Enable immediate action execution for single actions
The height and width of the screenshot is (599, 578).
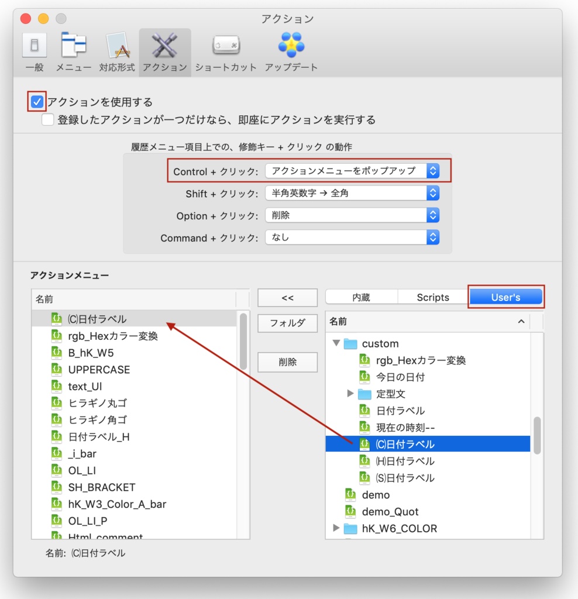[x=47, y=120]
